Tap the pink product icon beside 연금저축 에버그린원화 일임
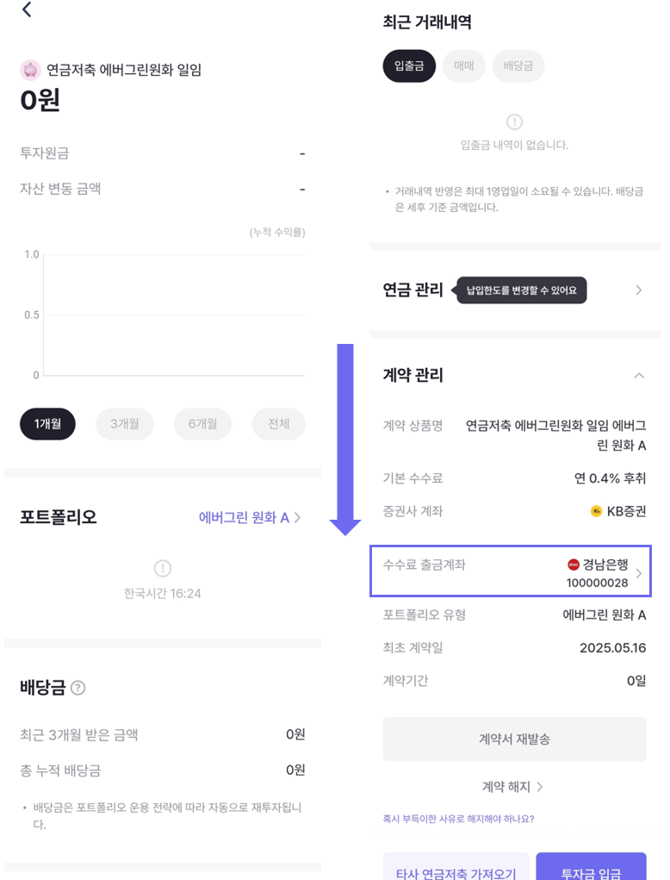Screen dimensions: 670x880 [x=30, y=70]
